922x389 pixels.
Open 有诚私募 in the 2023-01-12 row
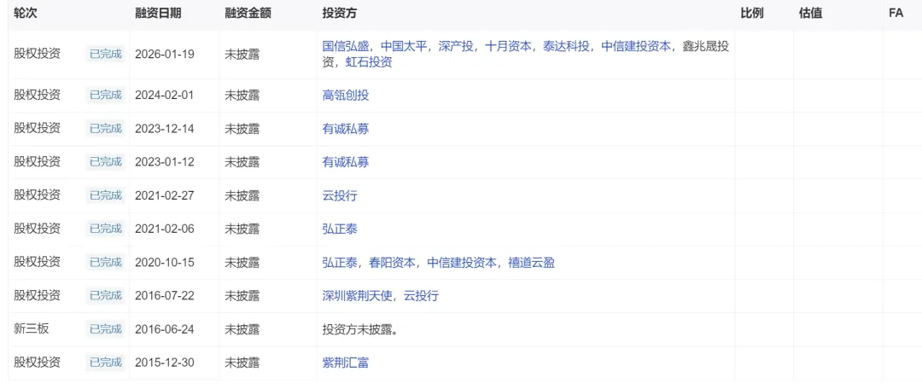point(346,162)
